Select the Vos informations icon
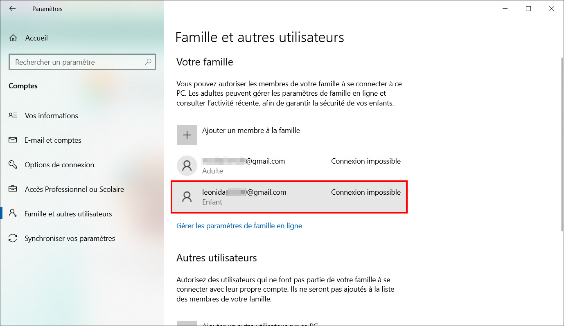 pyautogui.click(x=13, y=116)
